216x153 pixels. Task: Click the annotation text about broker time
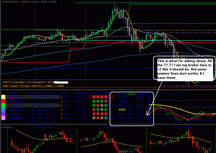coord(185,69)
